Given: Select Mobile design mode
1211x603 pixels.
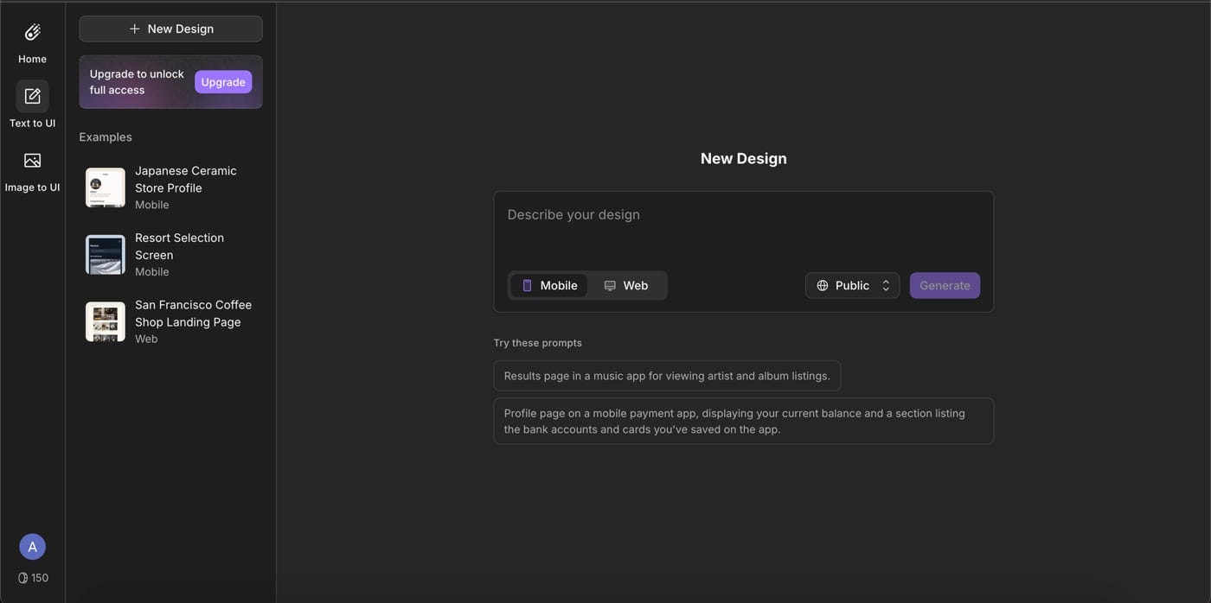Looking at the screenshot, I should coord(548,285).
